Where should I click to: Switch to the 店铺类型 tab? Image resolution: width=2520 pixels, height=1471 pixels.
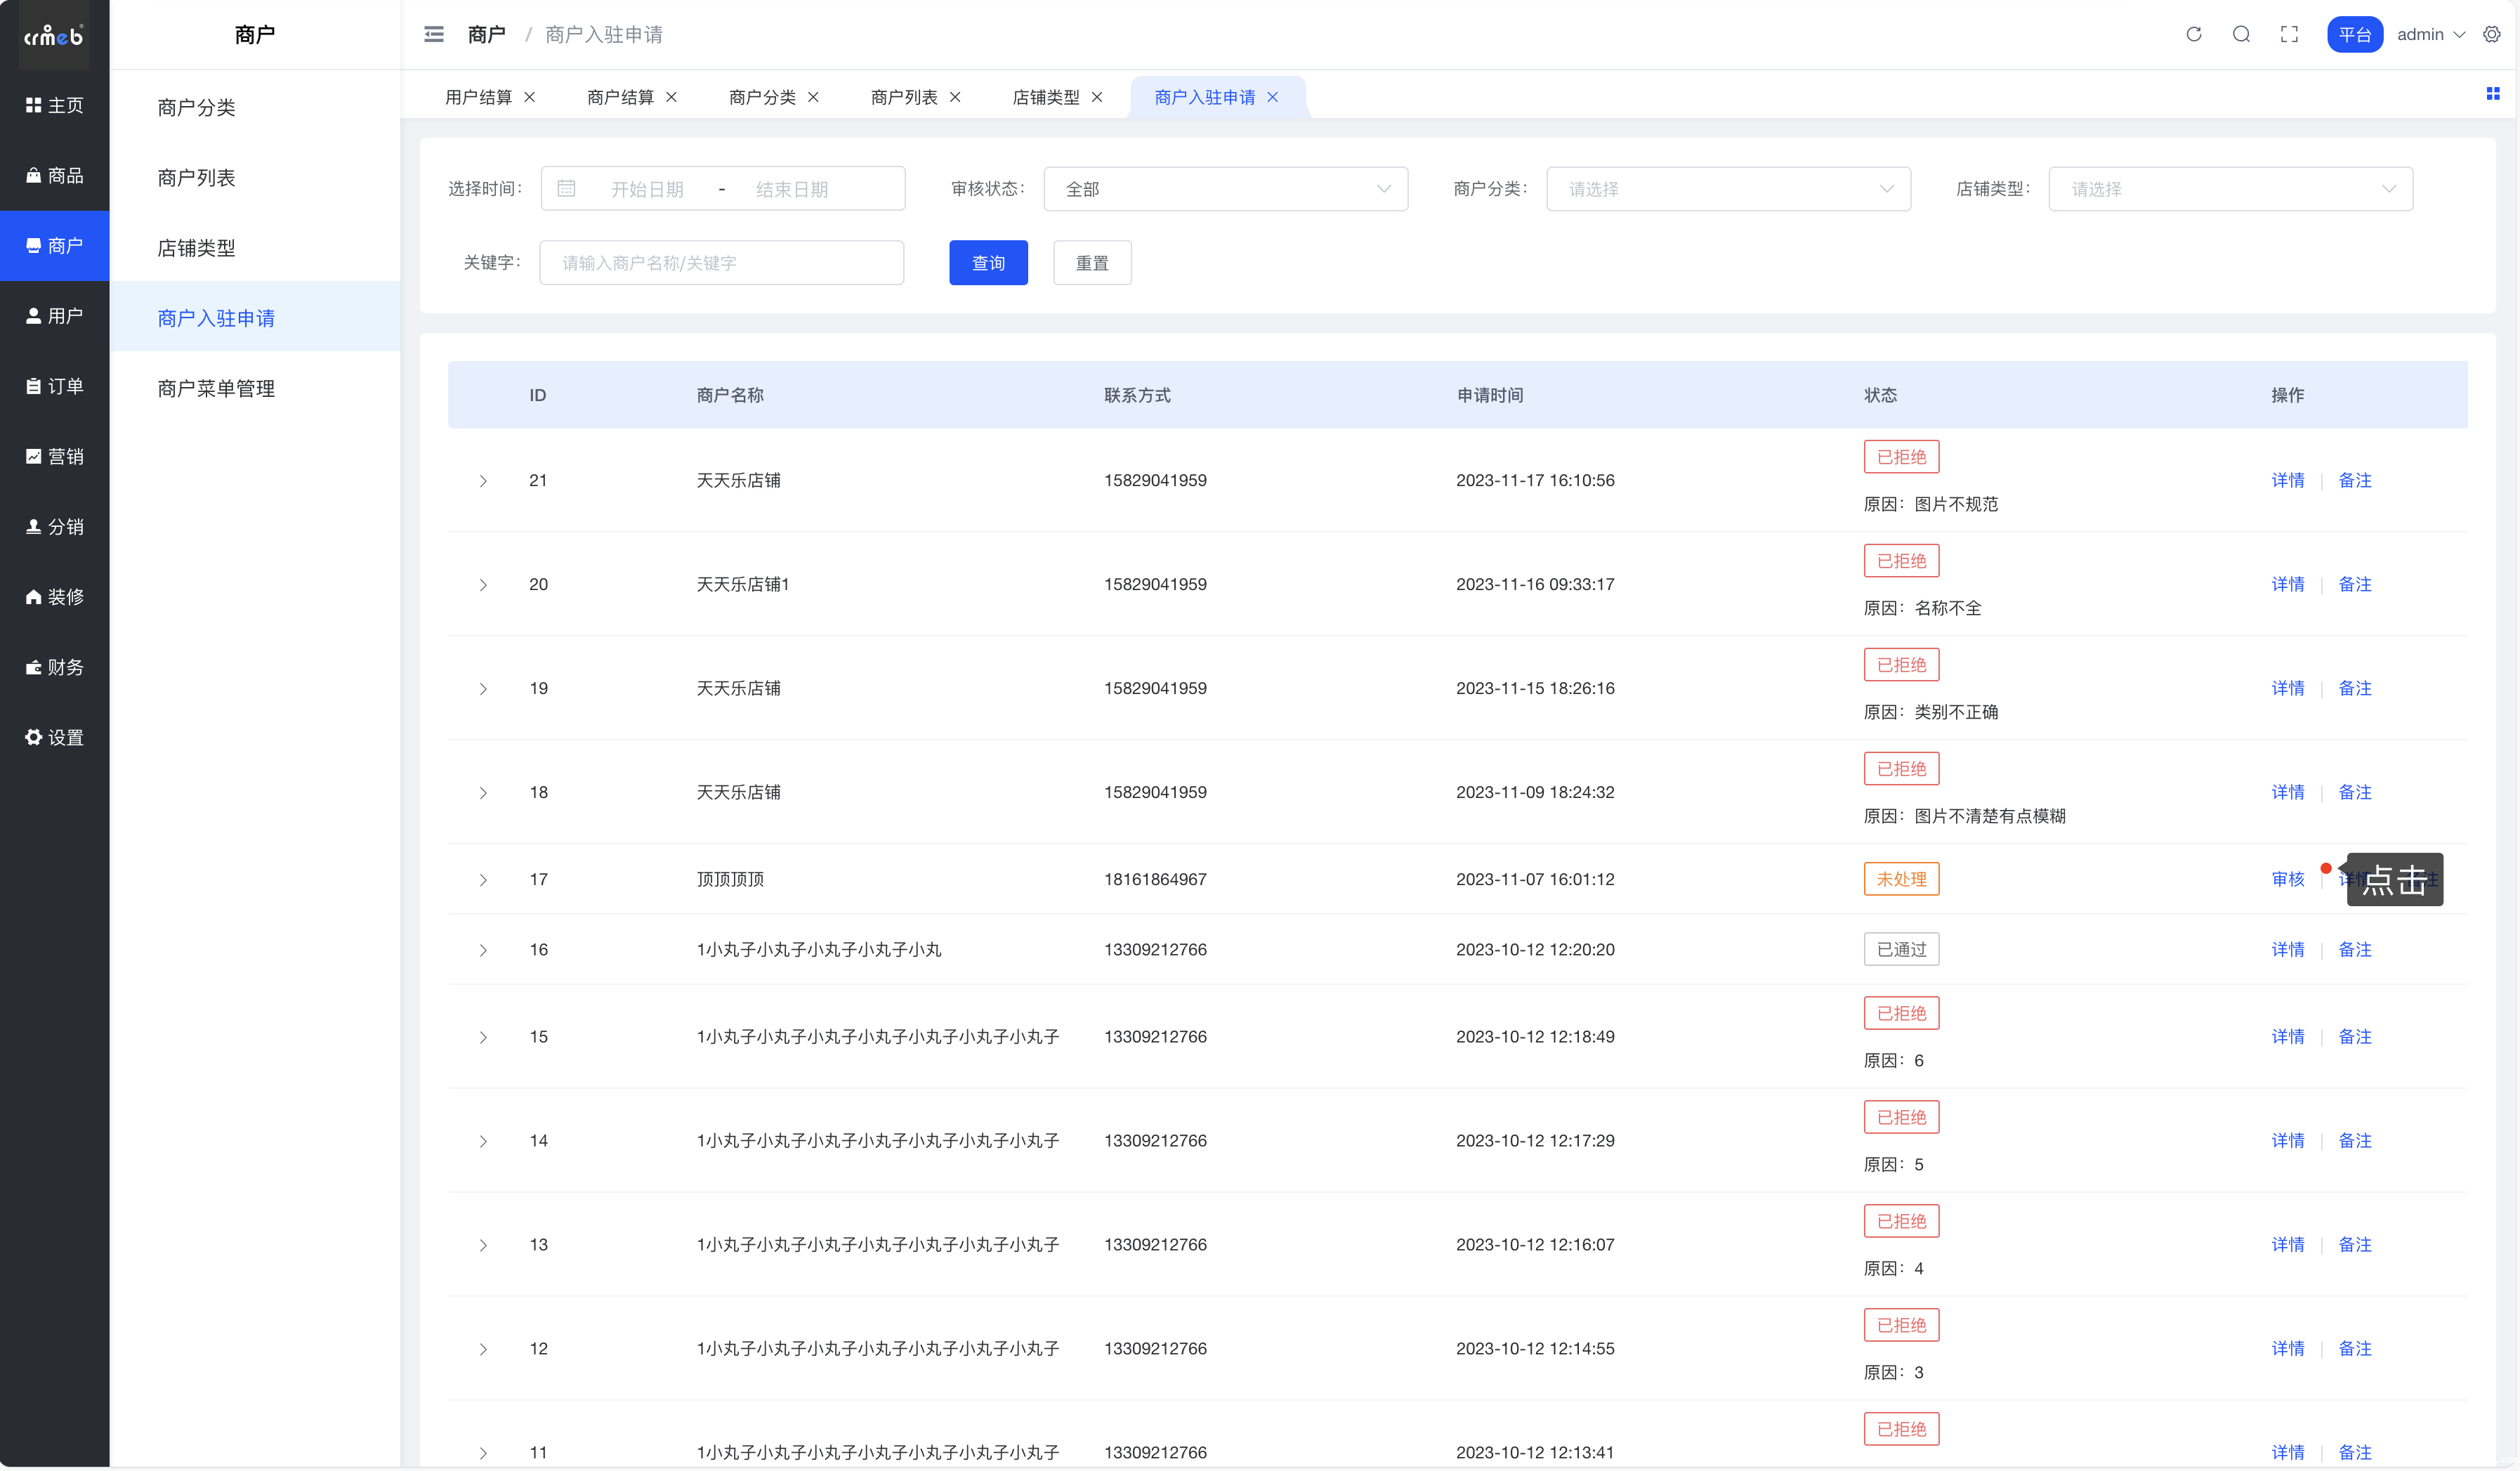point(1045,97)
